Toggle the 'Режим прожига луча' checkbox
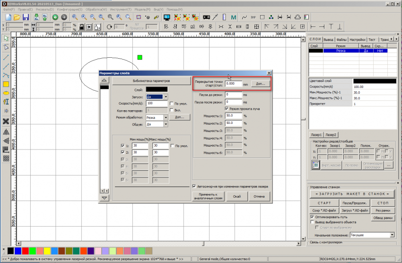 coord(227,109)
